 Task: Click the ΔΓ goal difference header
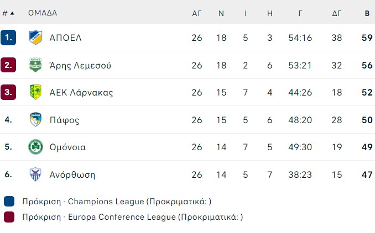pyautogui.click(x=336, y=13)
